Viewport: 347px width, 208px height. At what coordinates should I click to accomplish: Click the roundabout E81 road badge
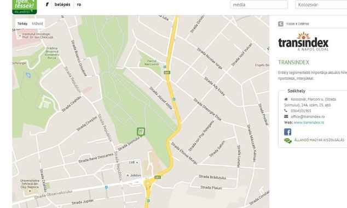click(x=157, y=177)
